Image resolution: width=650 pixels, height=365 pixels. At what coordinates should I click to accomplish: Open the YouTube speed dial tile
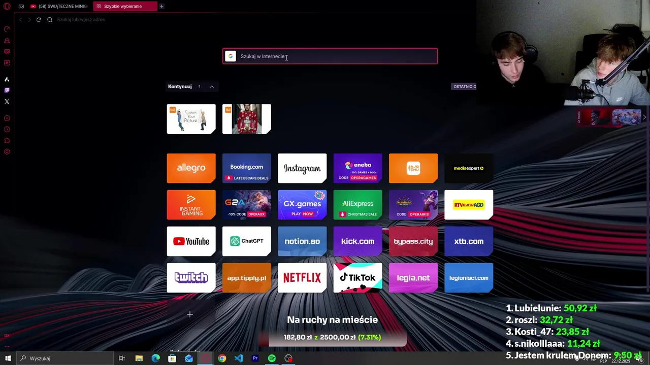191,241
